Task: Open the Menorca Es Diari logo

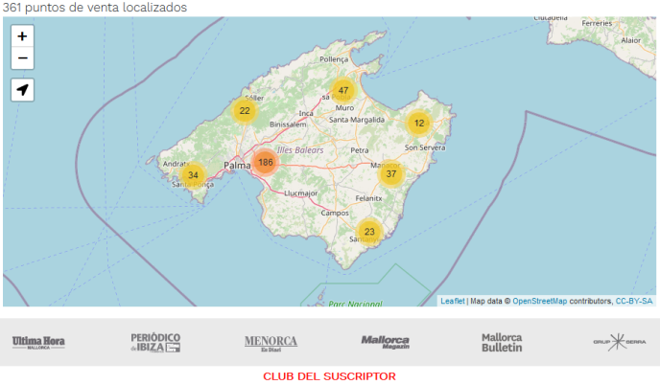Action: (271, 342)
